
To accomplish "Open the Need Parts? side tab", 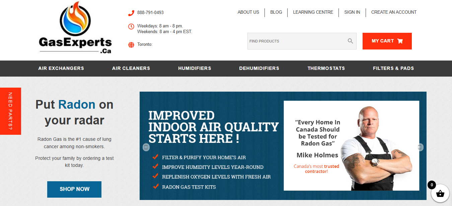I will tap(10, 111).
